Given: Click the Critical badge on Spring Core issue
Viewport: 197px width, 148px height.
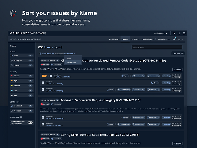Looking at the screenshot, I should [x=45, y=139].
